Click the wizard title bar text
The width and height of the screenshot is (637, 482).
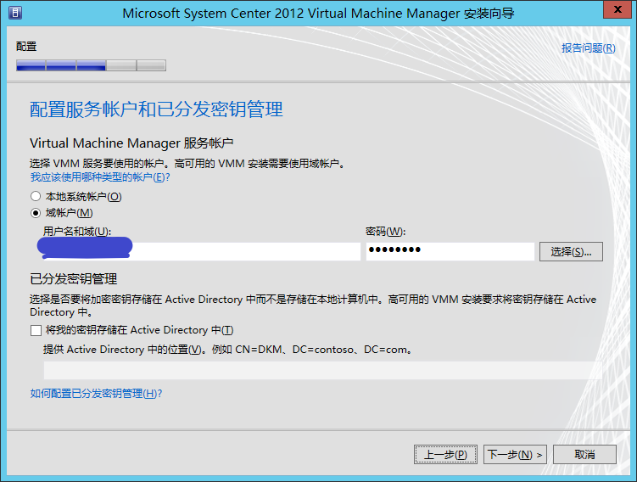click(318, 13)
